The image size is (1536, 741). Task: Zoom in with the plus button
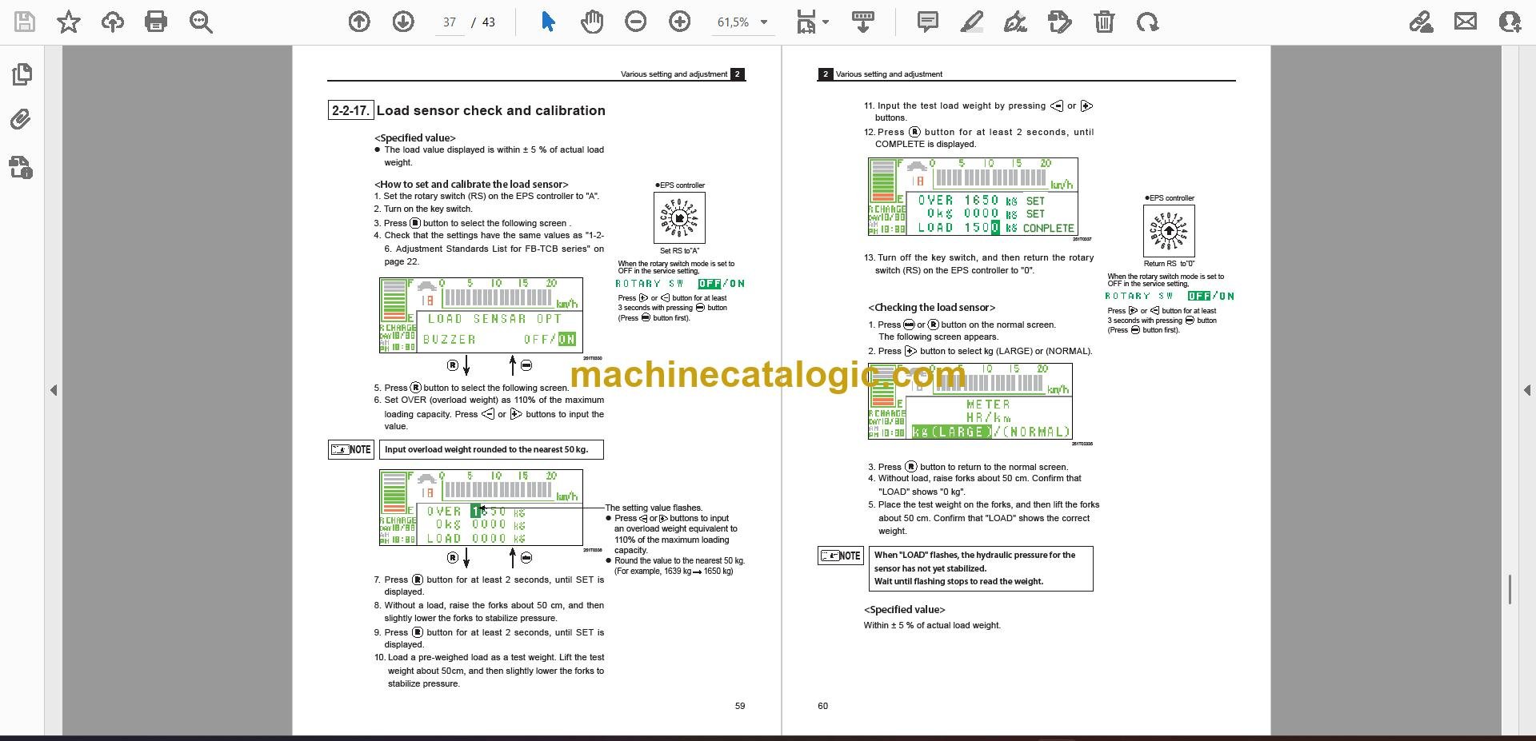tap(680, 22)
